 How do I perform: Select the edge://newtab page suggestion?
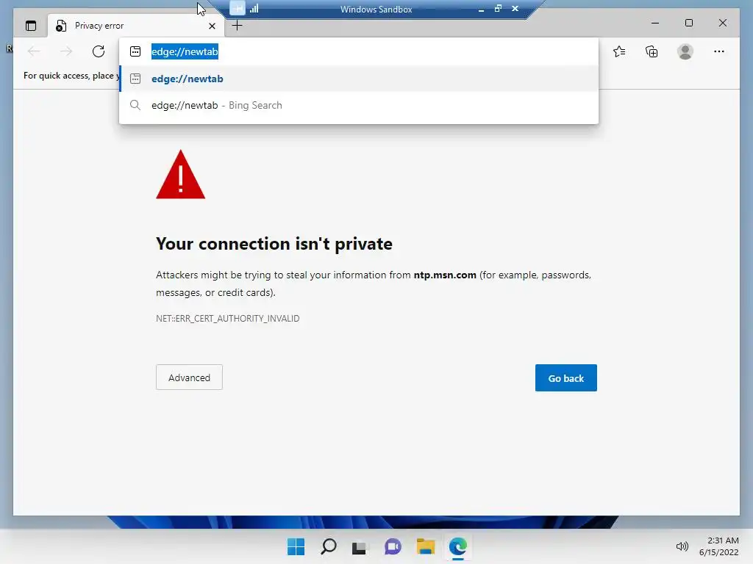click(359, 79)
